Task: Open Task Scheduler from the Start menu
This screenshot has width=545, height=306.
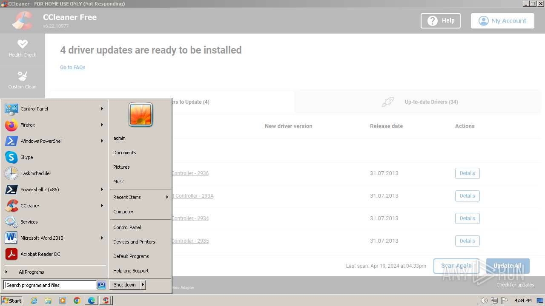Action: click(x=54, y=173)
